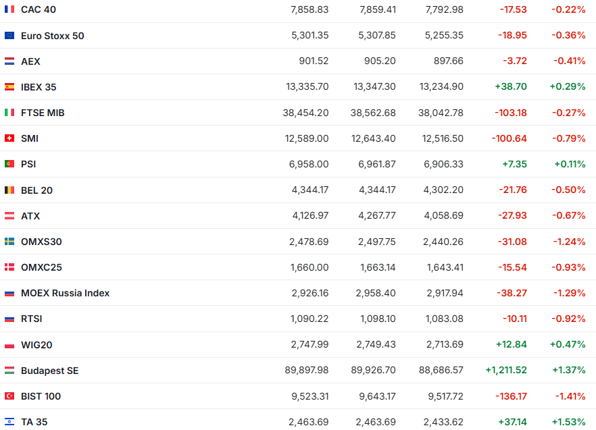Click the Swedish flag beside OMXS30

pos(9,242)
